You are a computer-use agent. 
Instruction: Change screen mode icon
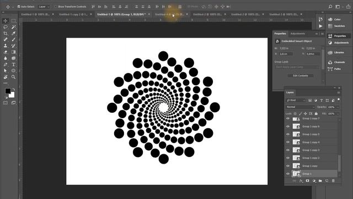point(13,103)
